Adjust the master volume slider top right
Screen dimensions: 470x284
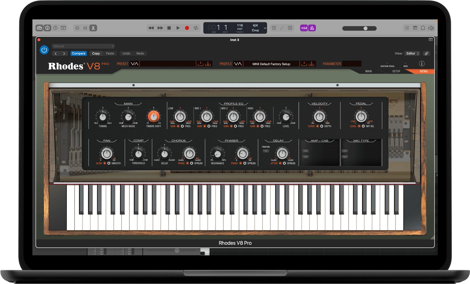pyautogui.click(x=365, y=28)
